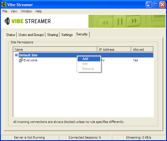Click the Name column header
This screenshot has width=167, height=141.
click(x=55, y=50)
